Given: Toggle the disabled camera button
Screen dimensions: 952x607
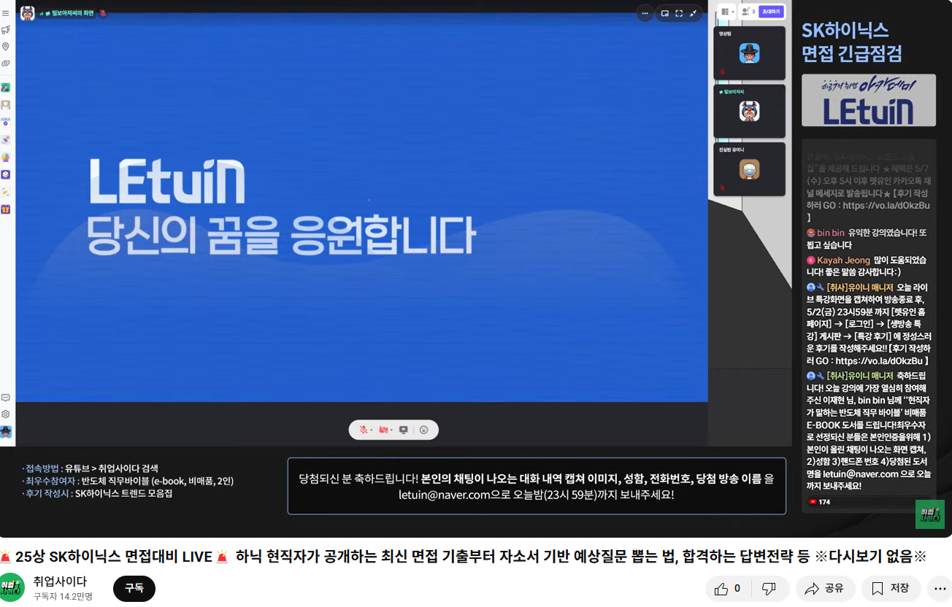Looking at the screenshot, I should pyautogui.click(x=383, y=430).
